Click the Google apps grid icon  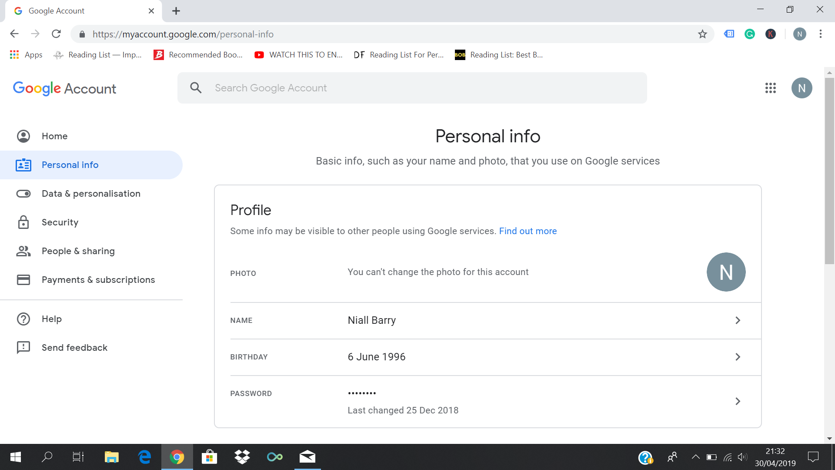[771, 88]
